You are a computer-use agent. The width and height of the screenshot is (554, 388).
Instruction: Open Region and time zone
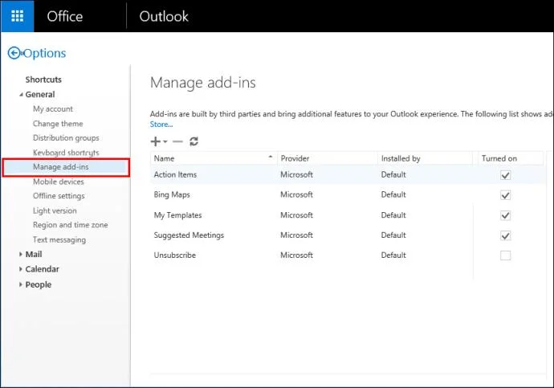click(71, 225)
